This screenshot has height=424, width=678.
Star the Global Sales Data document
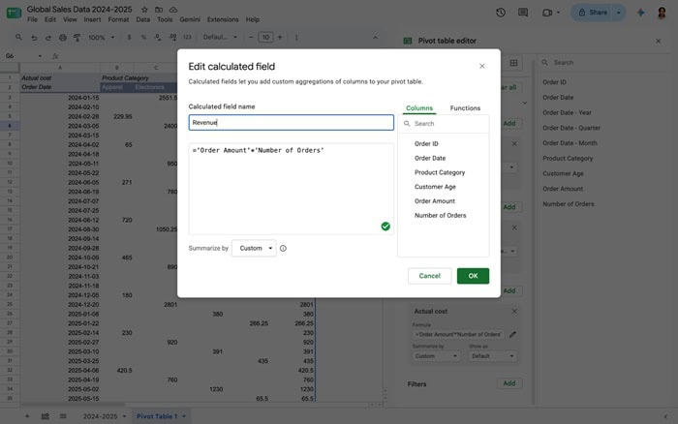click(x=144, y=10)
